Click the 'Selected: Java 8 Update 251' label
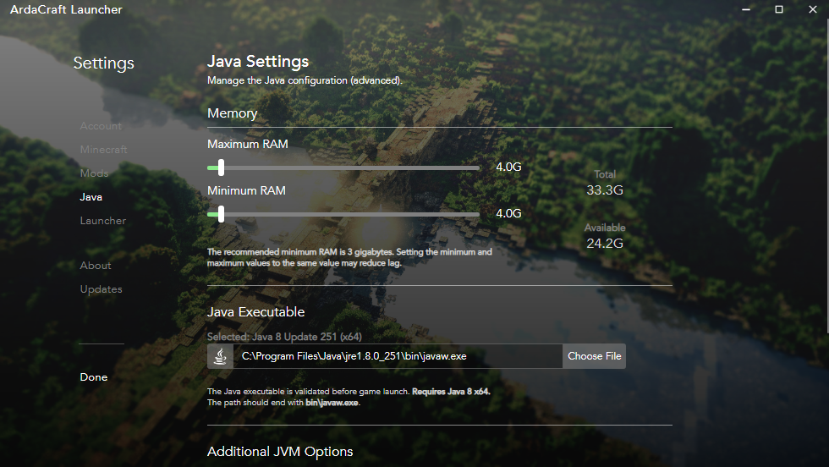Viewport: 829px width, 467px height. pos(284,337)
